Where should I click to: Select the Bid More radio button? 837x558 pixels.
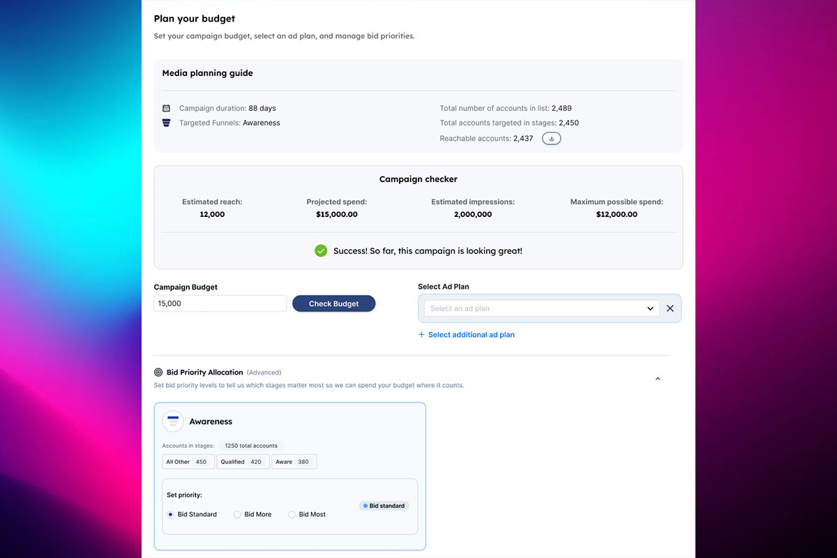(x=237, y=515)
